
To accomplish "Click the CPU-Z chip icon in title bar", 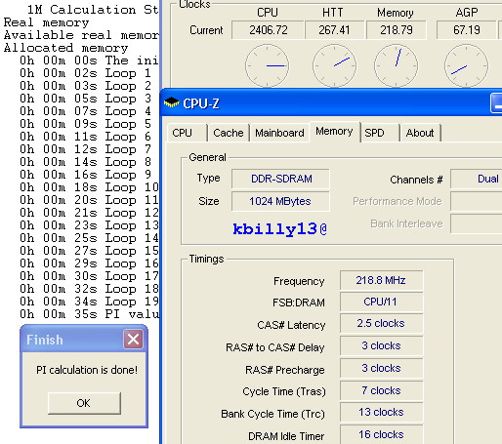I will coord(171,102).
